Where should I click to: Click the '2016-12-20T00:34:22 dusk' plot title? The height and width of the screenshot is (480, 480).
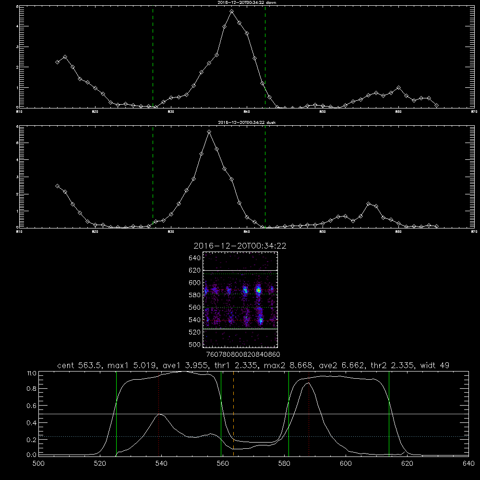click(247, 122)
